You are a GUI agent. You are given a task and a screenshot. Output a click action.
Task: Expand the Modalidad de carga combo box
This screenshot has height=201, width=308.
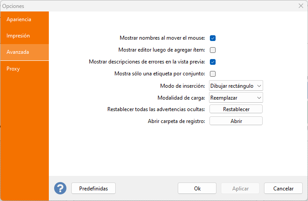pyautogui.click(x=236, y=98)
